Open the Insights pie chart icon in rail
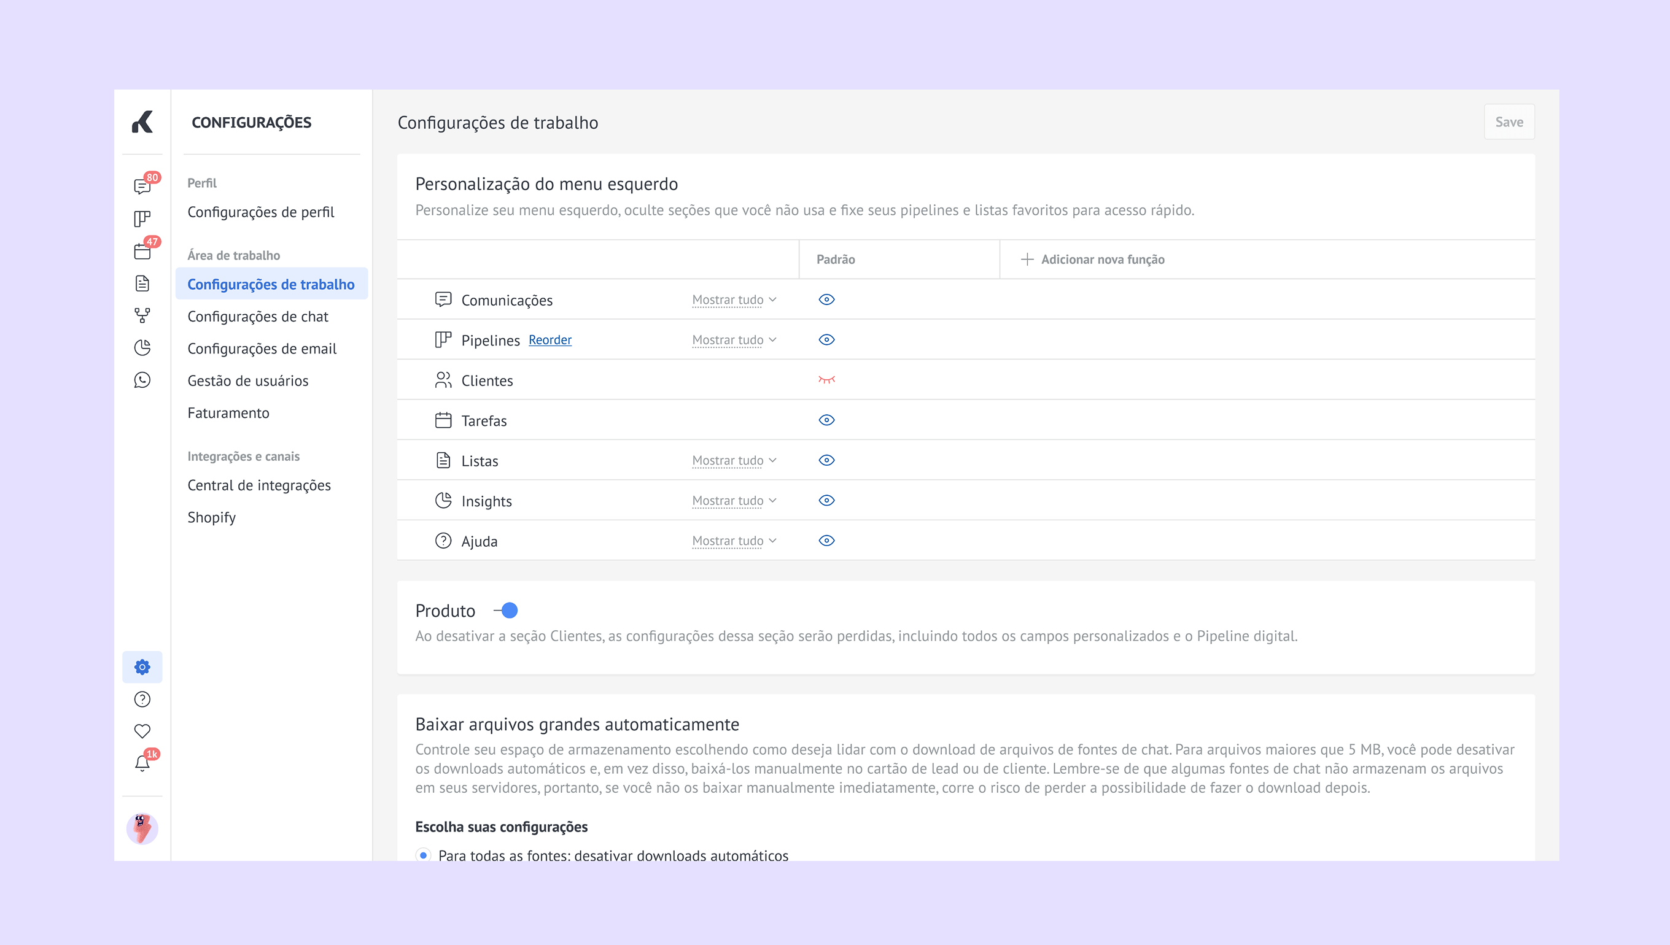Image resolution: width=1670 pixels, height=945 pixels. pos(142,348)
